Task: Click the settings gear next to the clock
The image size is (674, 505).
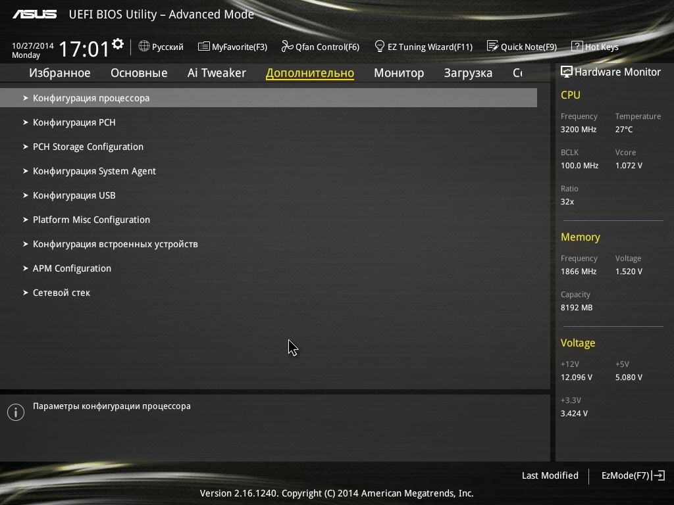Action: (118, 44)
